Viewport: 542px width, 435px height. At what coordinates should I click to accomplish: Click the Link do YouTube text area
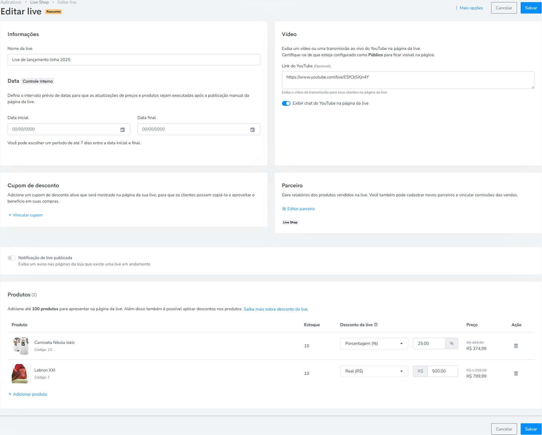[x=408, y=80]
